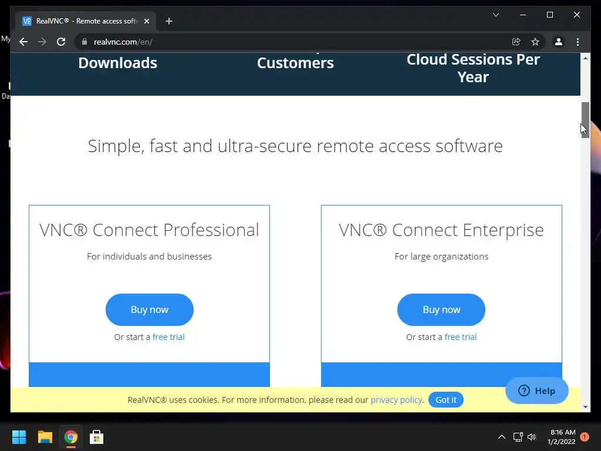Select the RealVNC Remote access tab

coord(86,21)
